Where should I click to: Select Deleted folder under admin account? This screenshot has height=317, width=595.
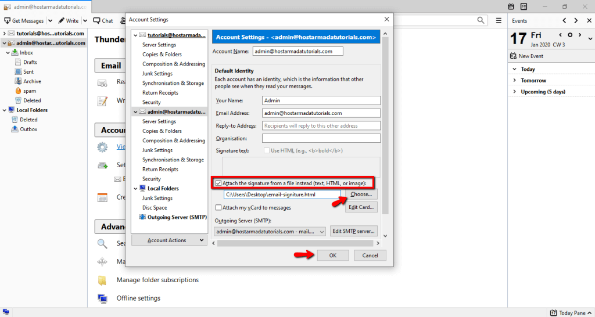tap(32, 100)
